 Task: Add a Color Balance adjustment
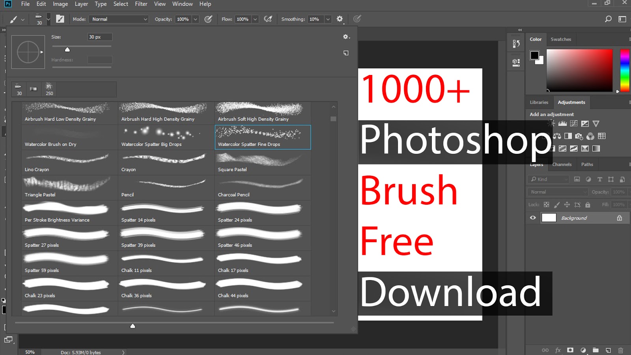tap(557, 136)
